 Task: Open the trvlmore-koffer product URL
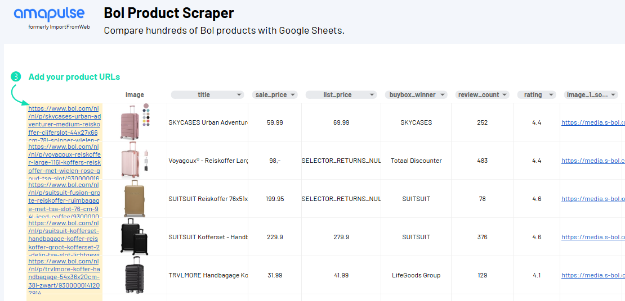[65, 276]
